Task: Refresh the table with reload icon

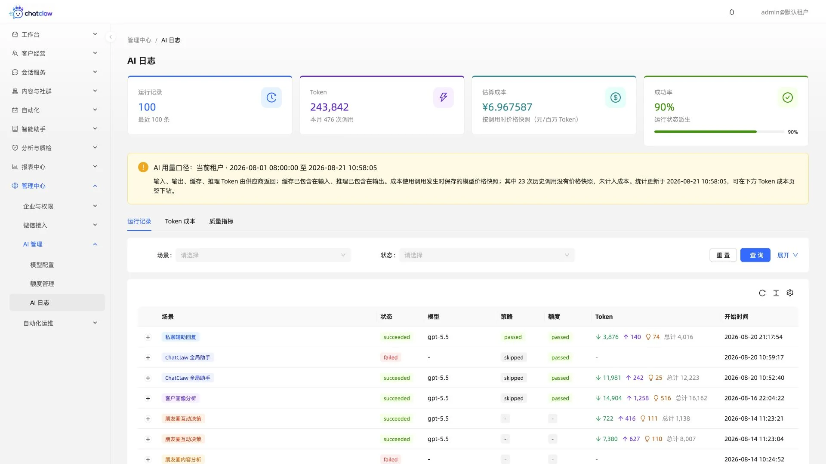Action: point(762,293)
